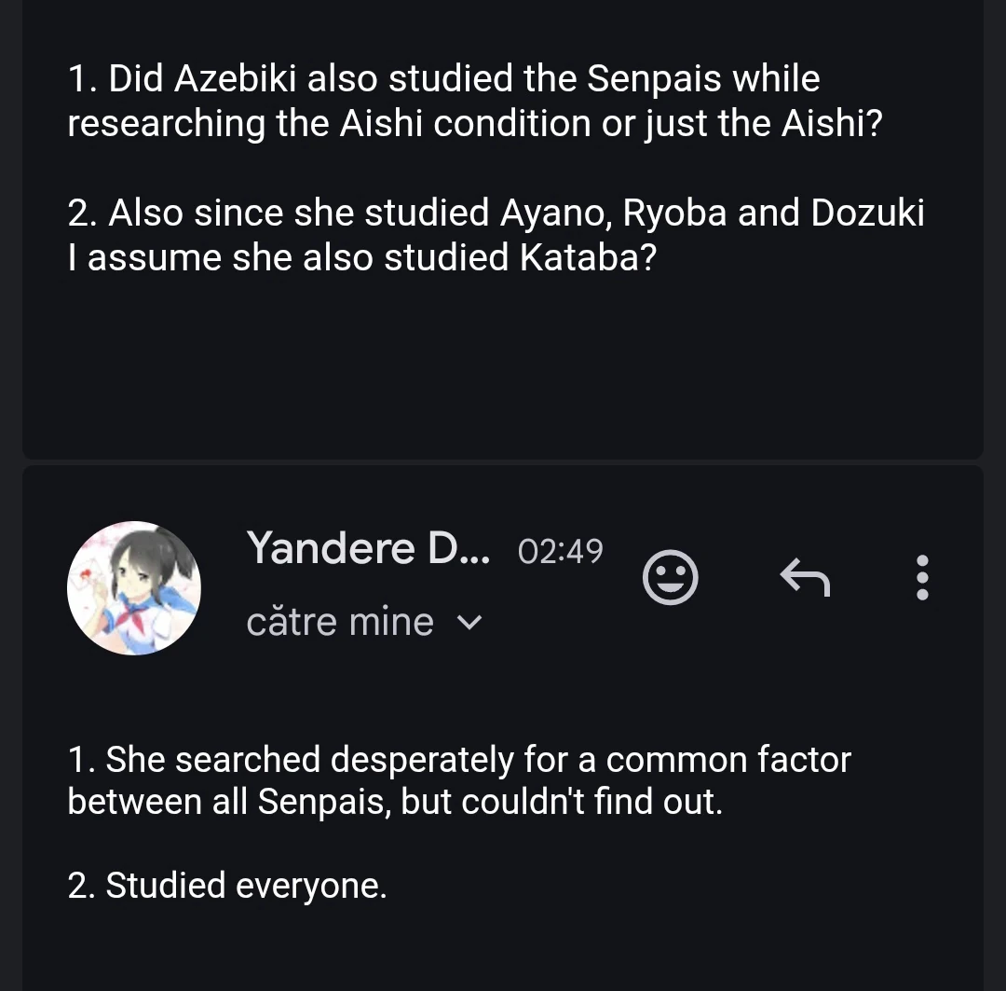
Task: Tap the reply arrow icon
Action: (x=804, y=578)
